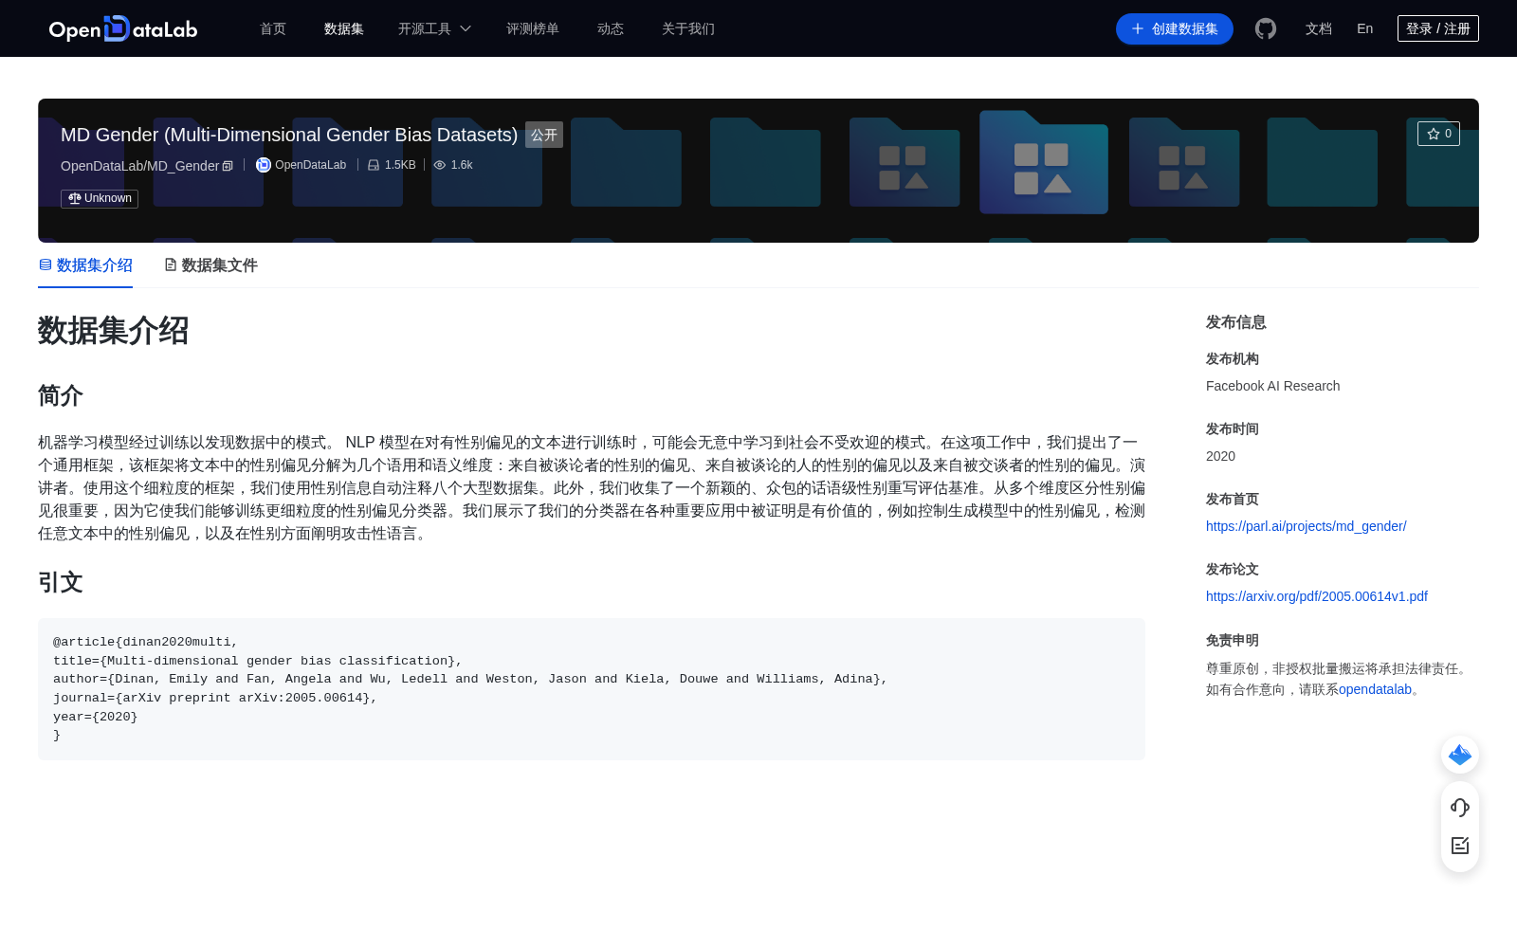Open the parl.ai md_gender homepage link
Image resolution: width=1517 pixels, height=948 pixels.
click(1306, 526)
